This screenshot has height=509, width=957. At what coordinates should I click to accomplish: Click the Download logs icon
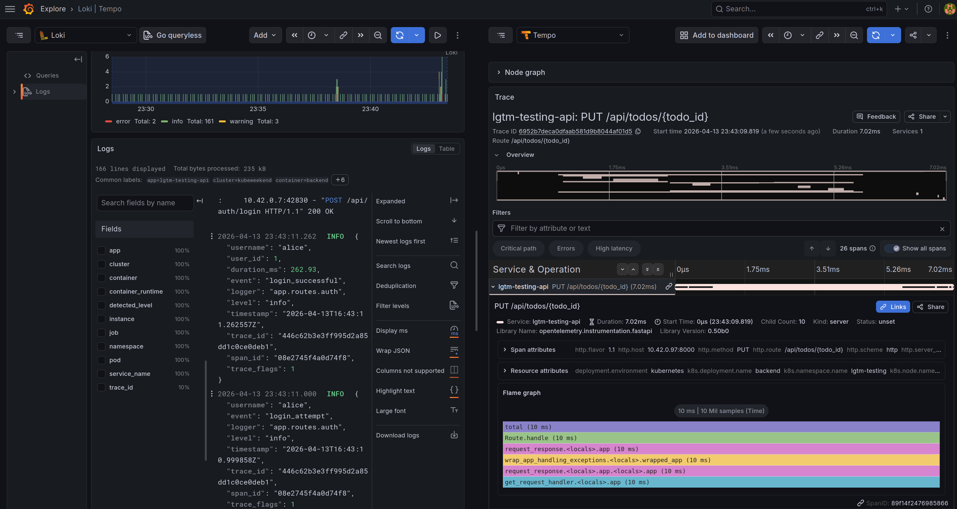[454, 435]
